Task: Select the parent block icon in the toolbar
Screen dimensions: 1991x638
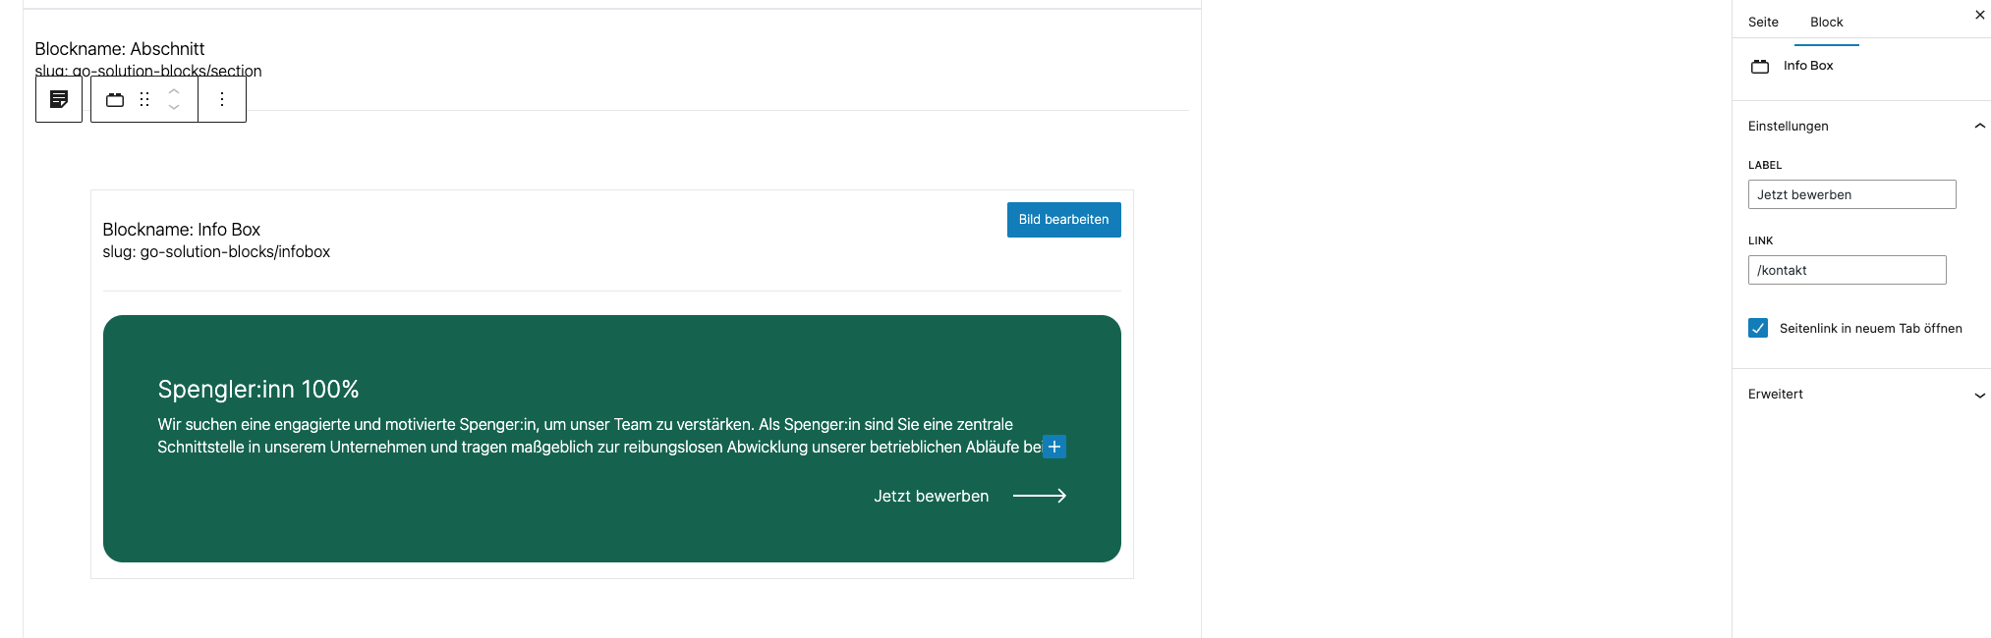Action: (x=59, y=99)
